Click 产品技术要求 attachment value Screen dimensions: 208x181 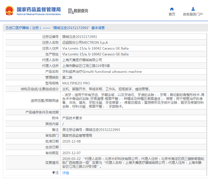point(72,118)
